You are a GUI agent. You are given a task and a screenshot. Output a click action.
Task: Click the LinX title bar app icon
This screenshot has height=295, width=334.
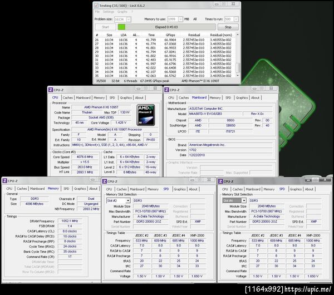[x=96, y=6]
